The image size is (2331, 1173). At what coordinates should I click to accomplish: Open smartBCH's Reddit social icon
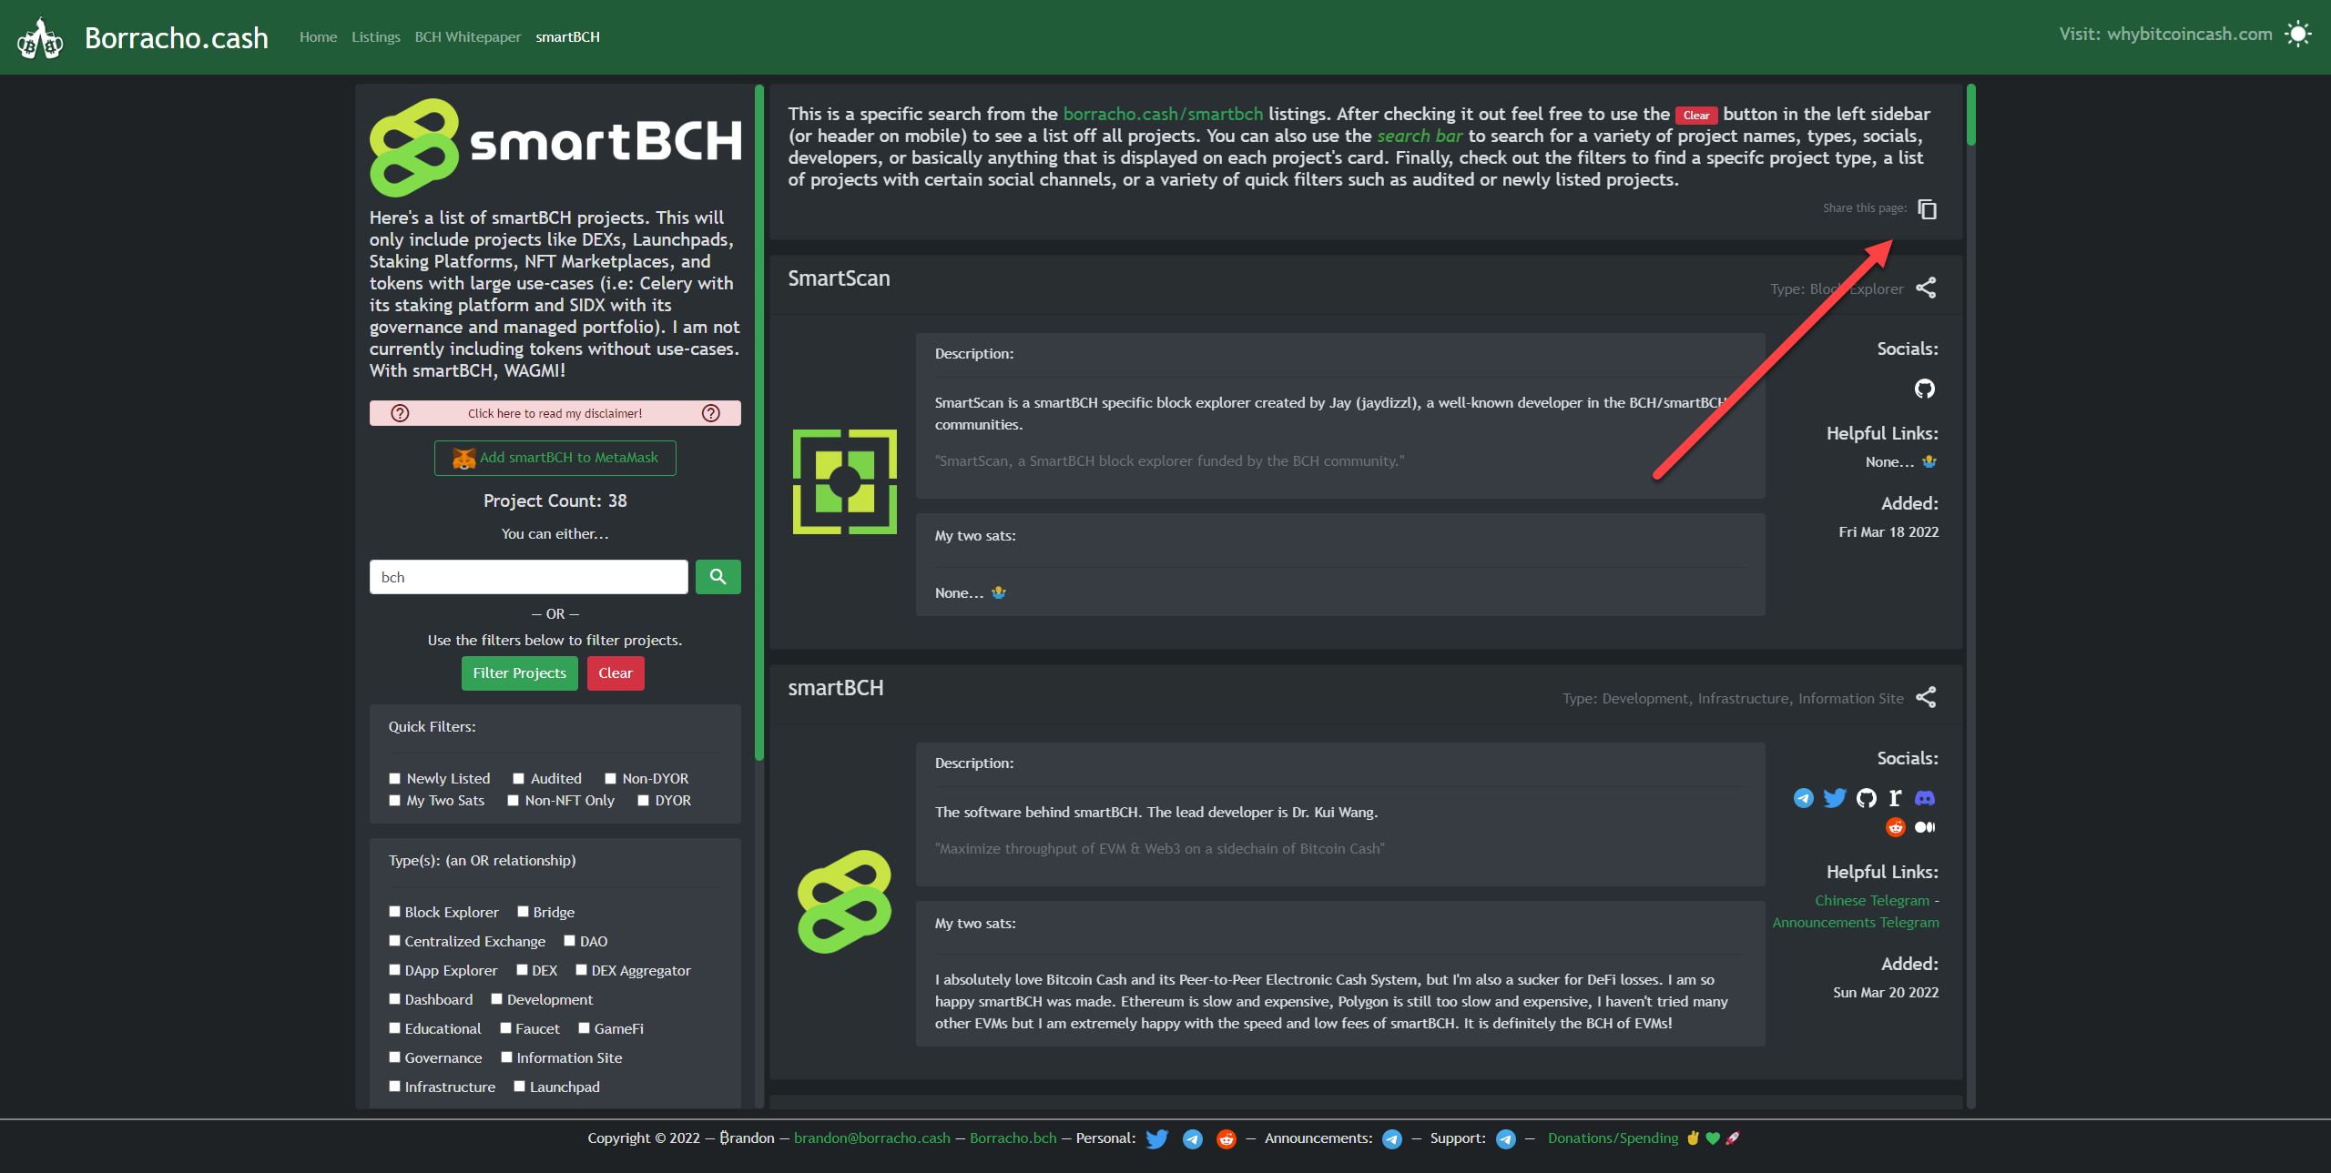[x=1896, y=827]
